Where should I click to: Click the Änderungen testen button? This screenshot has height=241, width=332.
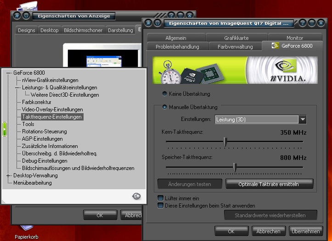pyautogui.click(x=190, y=184)
